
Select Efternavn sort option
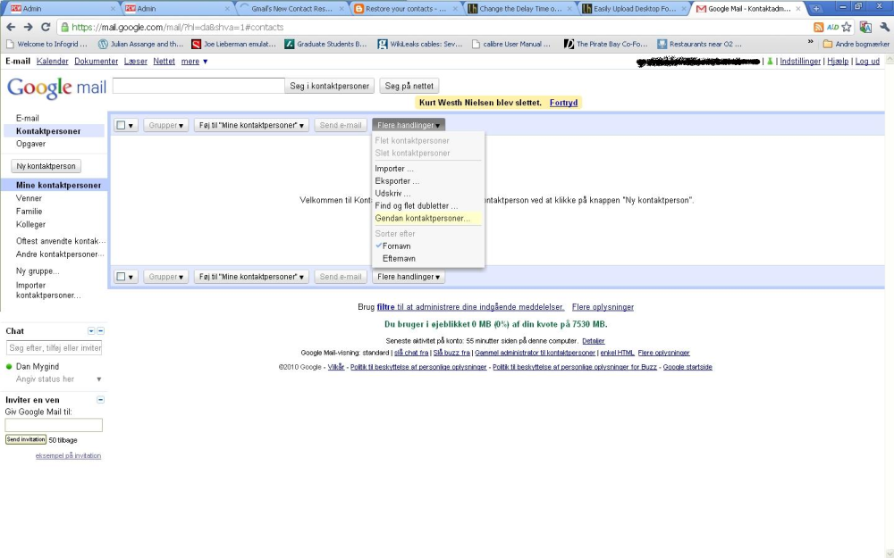click(x=399, y=259)
